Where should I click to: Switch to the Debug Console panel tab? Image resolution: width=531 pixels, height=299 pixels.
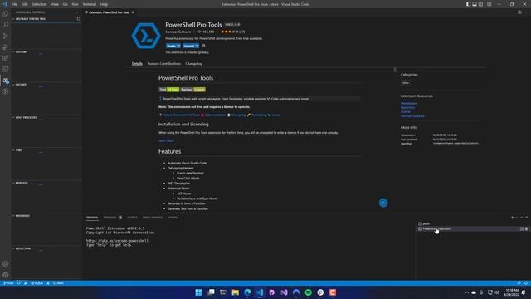[153, 218]
